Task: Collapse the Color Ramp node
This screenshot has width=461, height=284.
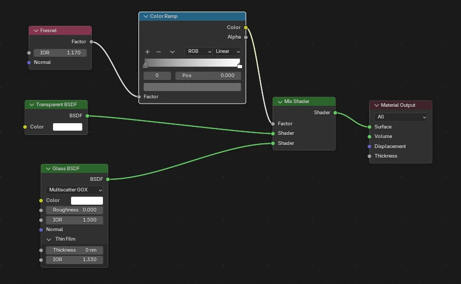Action: [x=145, y=16]
